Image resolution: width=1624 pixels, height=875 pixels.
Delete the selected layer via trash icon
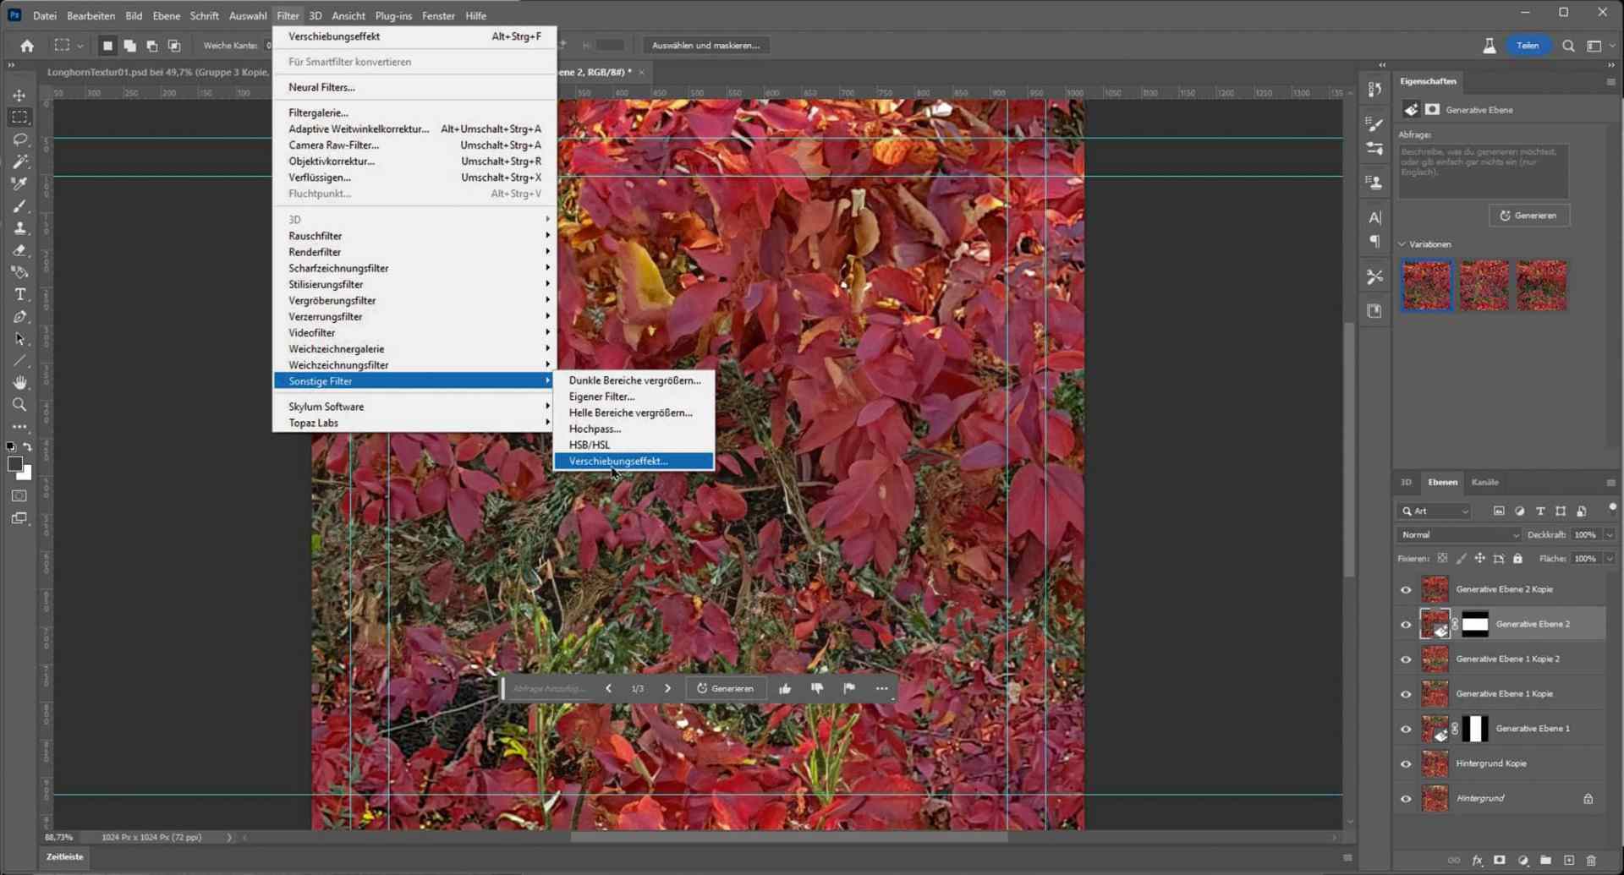tap(1590, 860)
